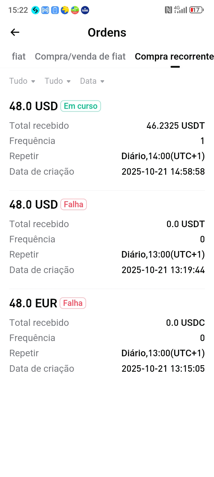Open the failed order created at 13:19:44

(x=107, y=239)
